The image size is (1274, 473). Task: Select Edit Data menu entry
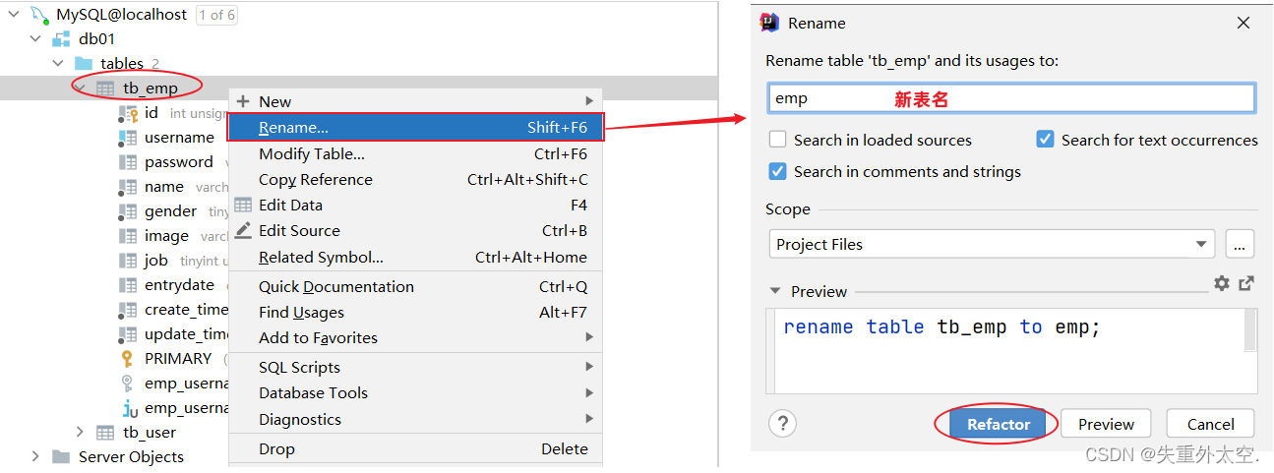click(x=415, y=205)
